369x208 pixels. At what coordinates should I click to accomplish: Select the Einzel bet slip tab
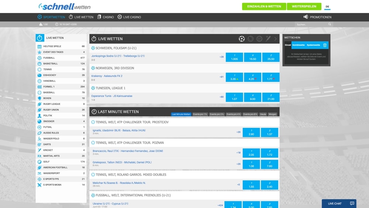[288, 45]
